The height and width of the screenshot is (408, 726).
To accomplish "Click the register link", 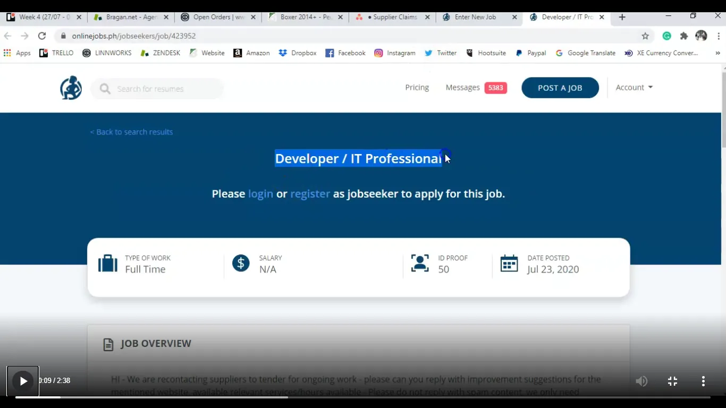I will pos(310,194).
